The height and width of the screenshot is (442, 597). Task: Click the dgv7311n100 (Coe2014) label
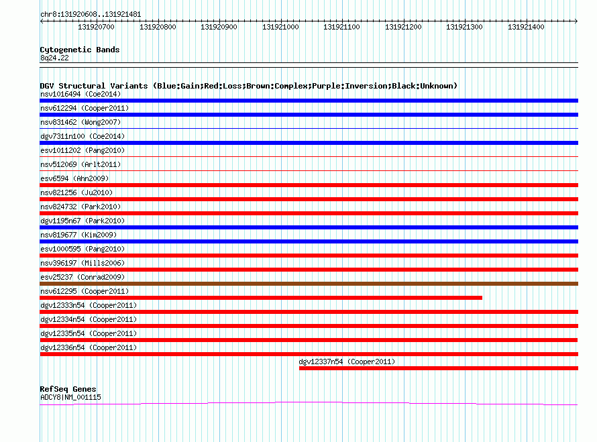(x=83, y=136)
